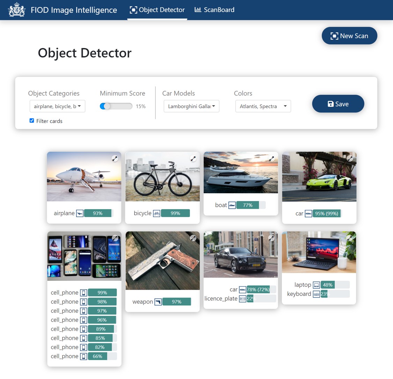Click the licence_plate category icon
The height and width of the screenshot is (379, 393).
(x=242, y=299)
